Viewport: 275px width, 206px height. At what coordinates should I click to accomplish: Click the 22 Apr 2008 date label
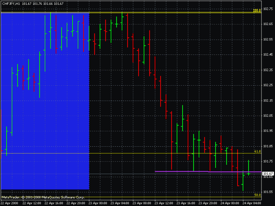(x=9, y=203)
